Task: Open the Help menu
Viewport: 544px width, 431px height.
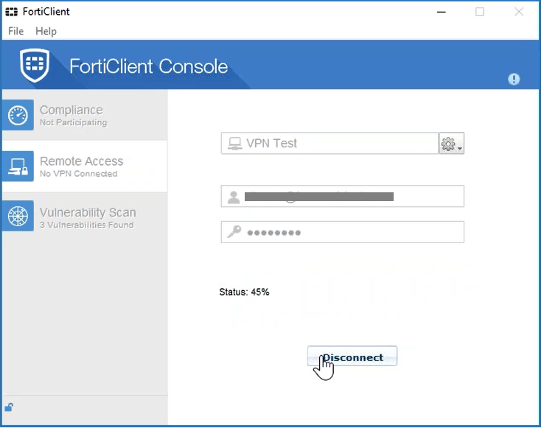Action: click(x=46, y=31)
